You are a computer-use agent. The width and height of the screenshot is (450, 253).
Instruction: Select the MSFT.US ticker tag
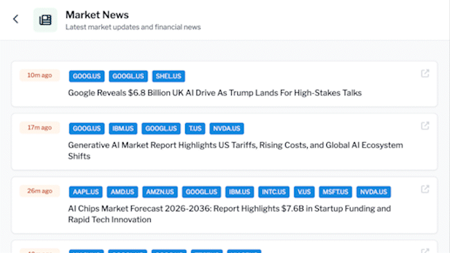[335, 192]
